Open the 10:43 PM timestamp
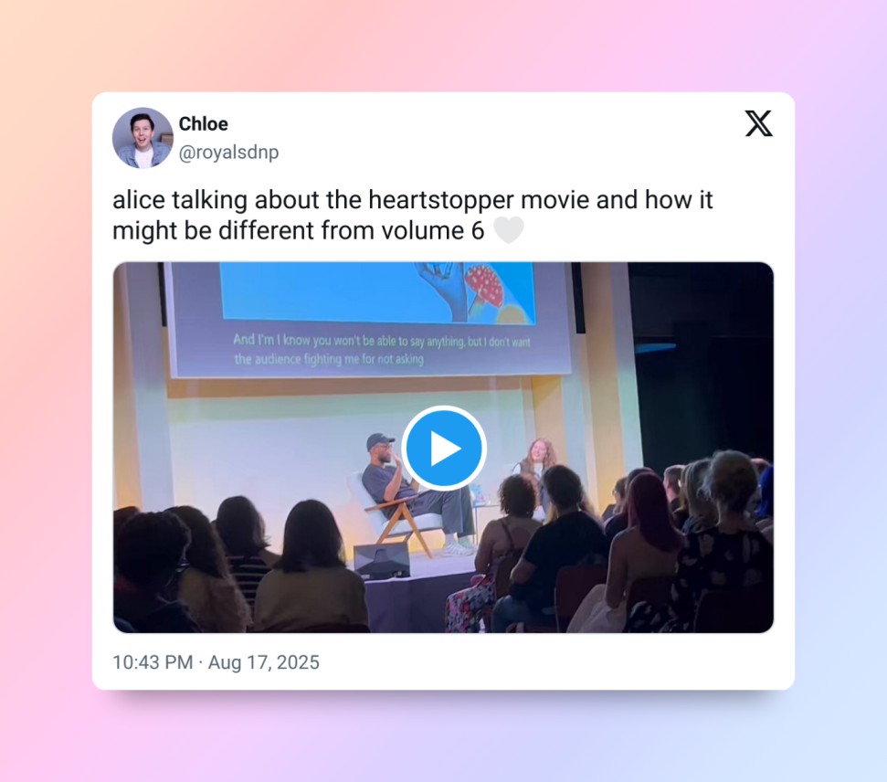This screenshot has height=782, width=887. click(153, 662)
